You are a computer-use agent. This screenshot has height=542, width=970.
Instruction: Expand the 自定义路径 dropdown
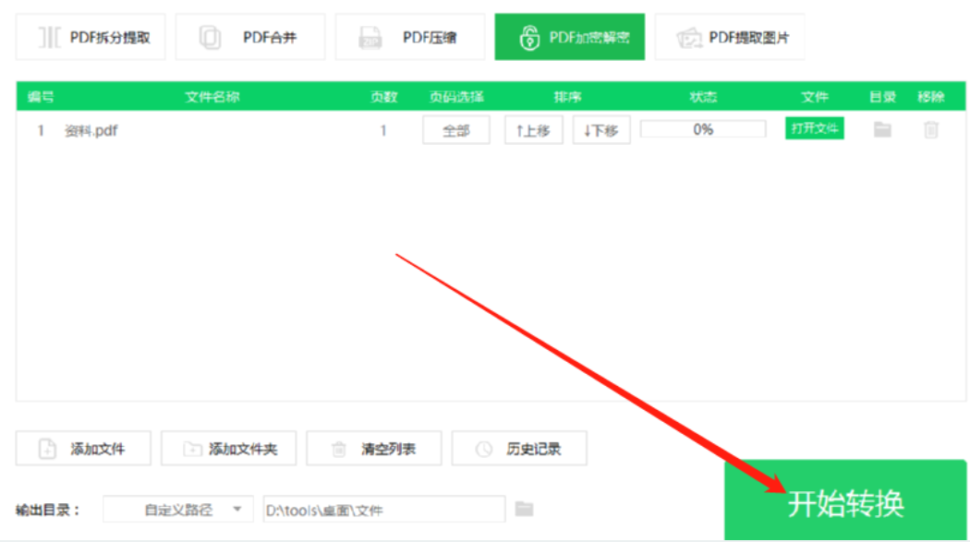click(x=178, y=510)
